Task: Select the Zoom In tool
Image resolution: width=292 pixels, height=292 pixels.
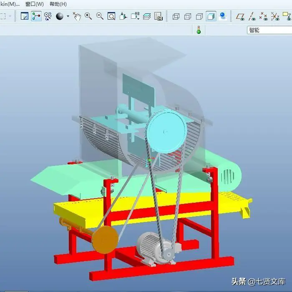Action: [88, 16]
